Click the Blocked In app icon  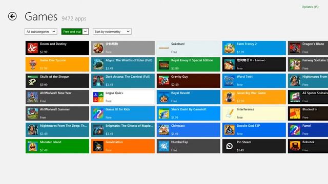[295, 113]
